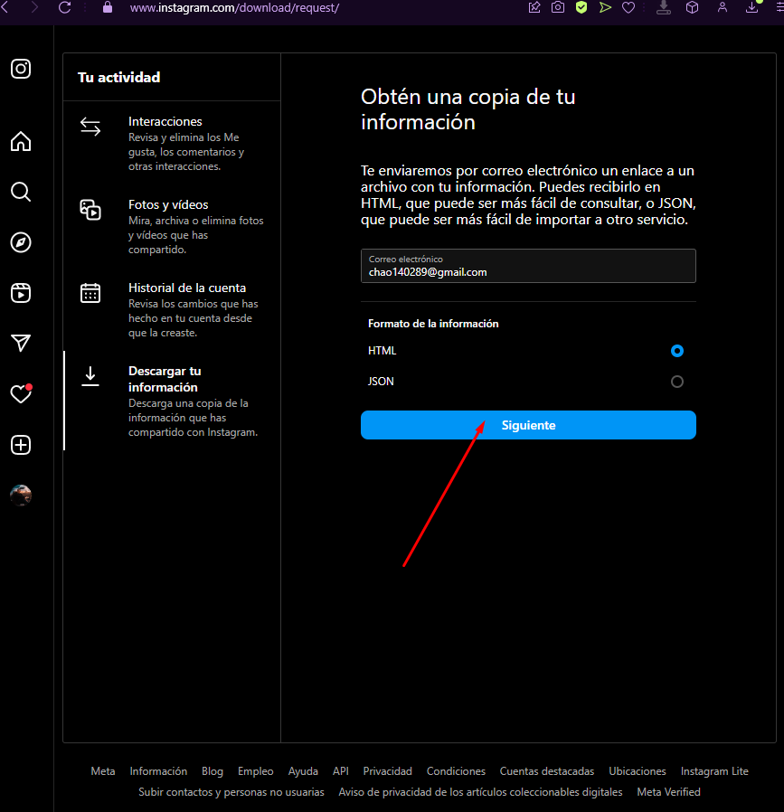Click the Instagram logo in the sidebar
Image resolution: width=784 pixels, height=812 pixels.
(21, 69)
